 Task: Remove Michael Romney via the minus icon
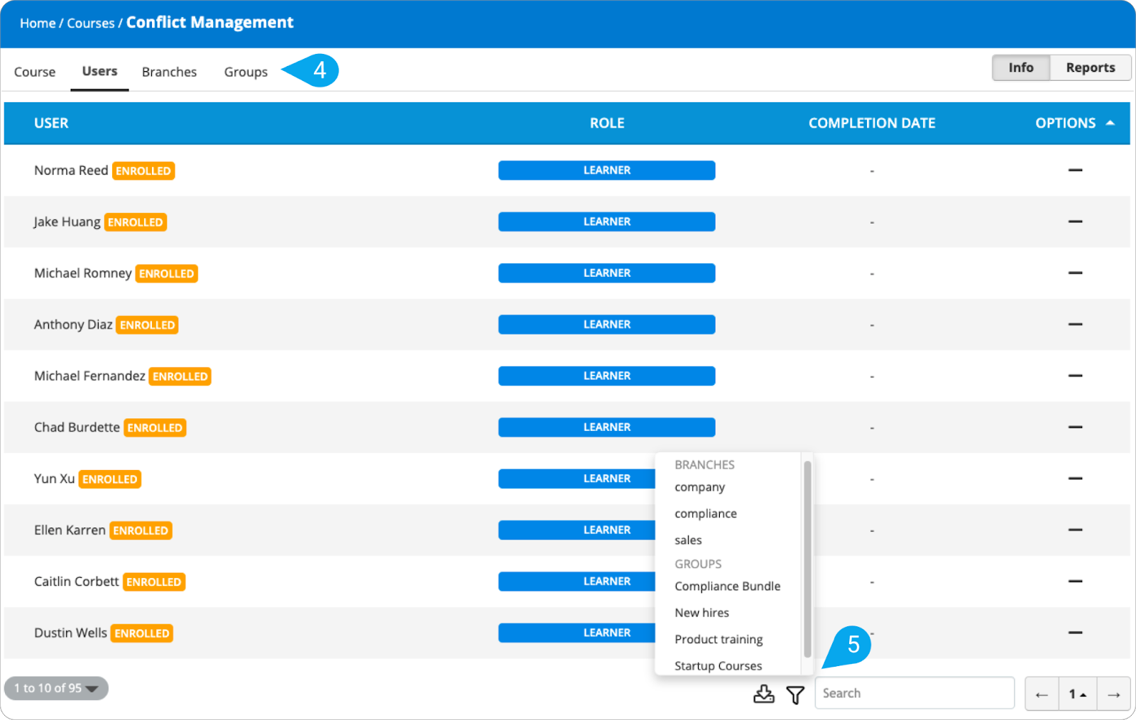(1075, 273)
